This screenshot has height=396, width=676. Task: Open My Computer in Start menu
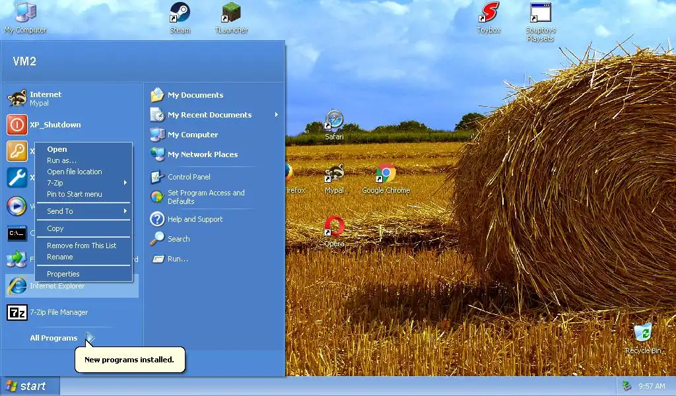tap(215, 135)
